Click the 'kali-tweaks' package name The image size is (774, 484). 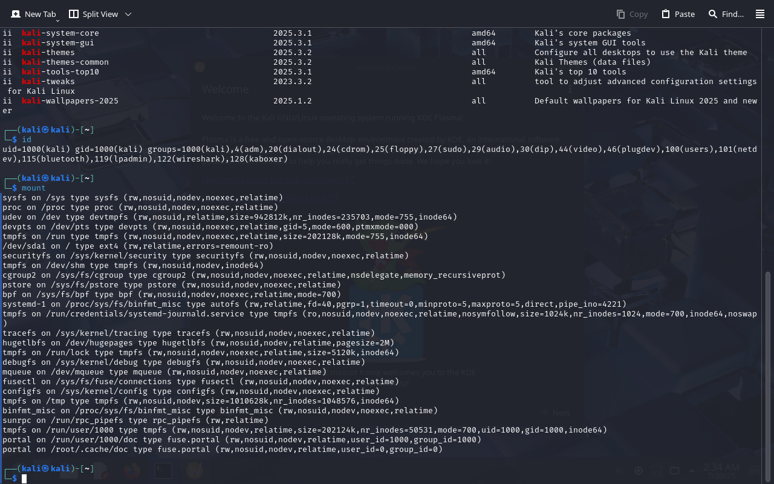[x=48, y=82]
